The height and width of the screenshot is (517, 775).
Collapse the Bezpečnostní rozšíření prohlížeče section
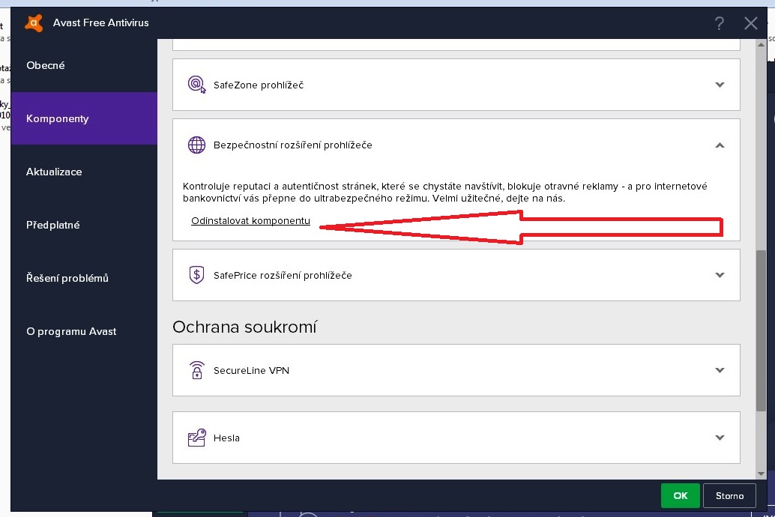pyautogui.click(x=720, y=145)
